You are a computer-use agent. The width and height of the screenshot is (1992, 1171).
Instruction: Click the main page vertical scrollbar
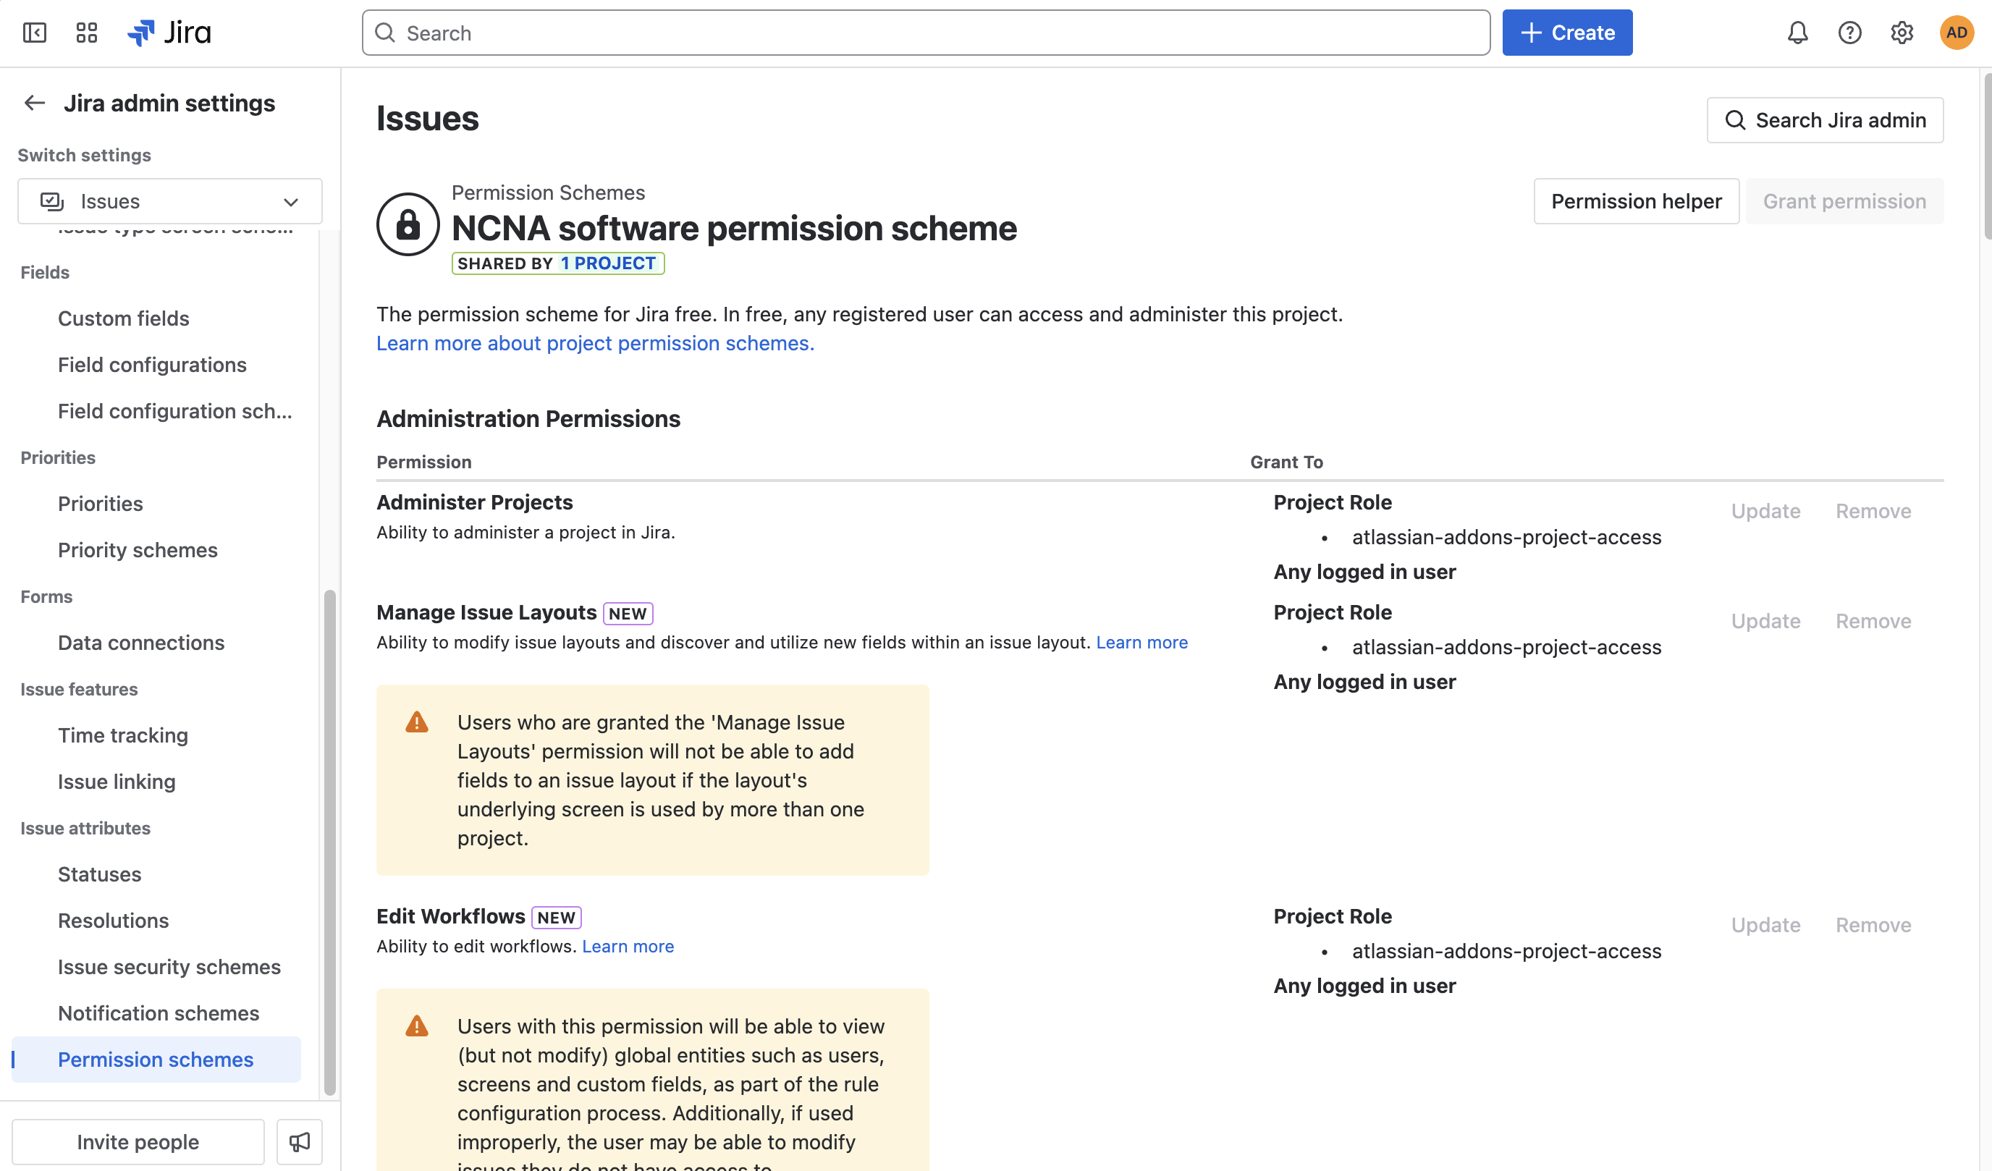click(x=1987, y=155)
